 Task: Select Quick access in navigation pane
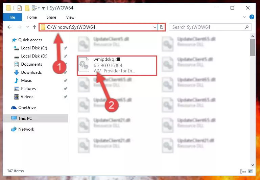[x=30, y=40]
